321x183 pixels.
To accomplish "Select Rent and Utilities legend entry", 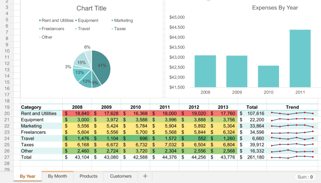I will tap(56, 20).
